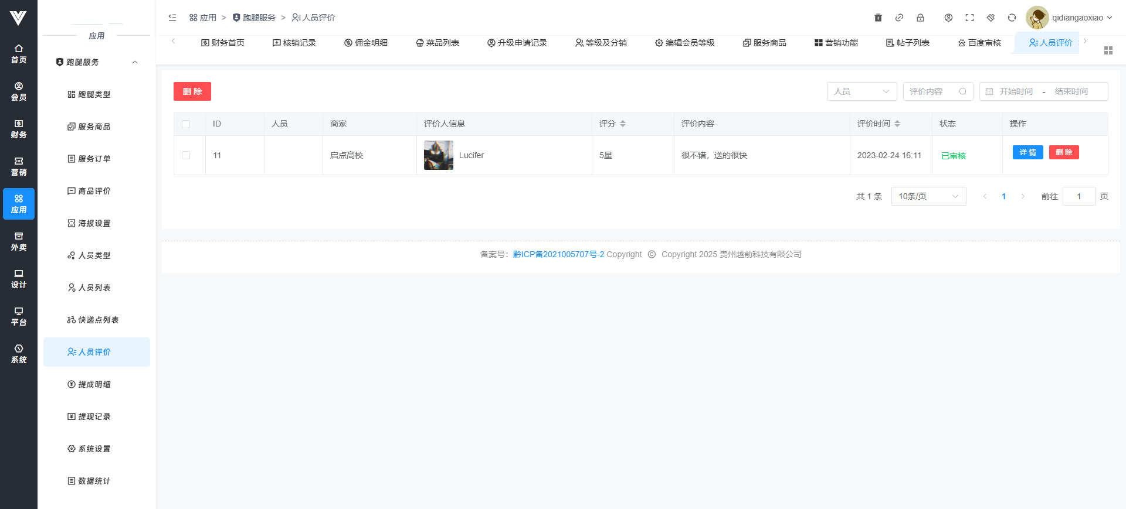Collapse the sidebar with the menu fold icon
This screenshot has height=509, width=1126.
pyautogui.click(x=172, y=18)
